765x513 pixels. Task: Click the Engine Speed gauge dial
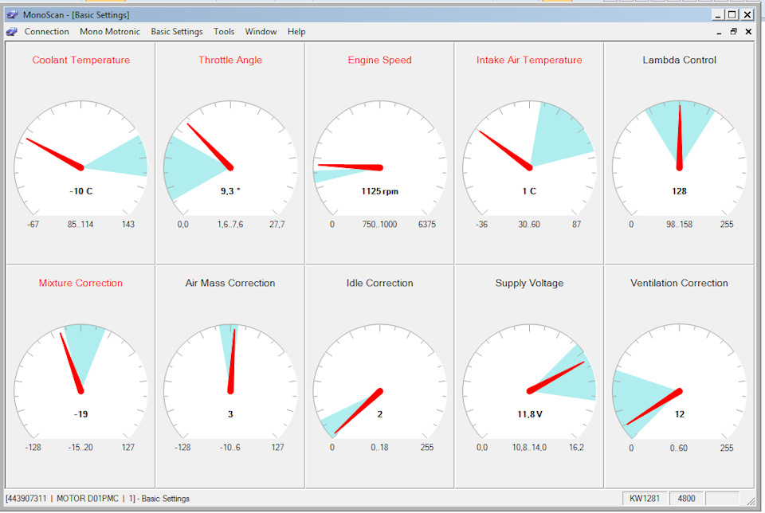tap(380, 158)
